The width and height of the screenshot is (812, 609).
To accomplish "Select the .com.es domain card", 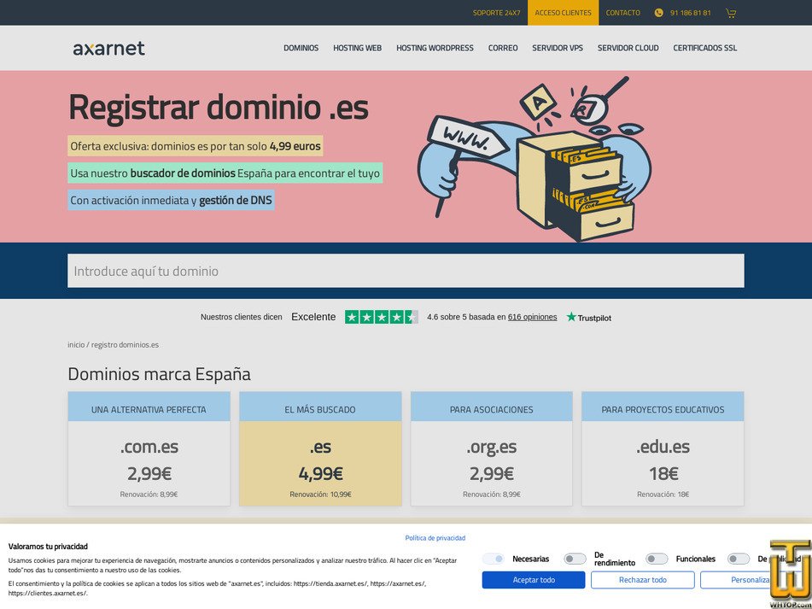I will tap(149, 448).
